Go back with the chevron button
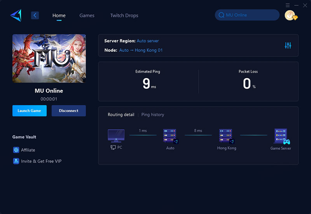Viewport: 311px width, 214px height. [35, 15]
